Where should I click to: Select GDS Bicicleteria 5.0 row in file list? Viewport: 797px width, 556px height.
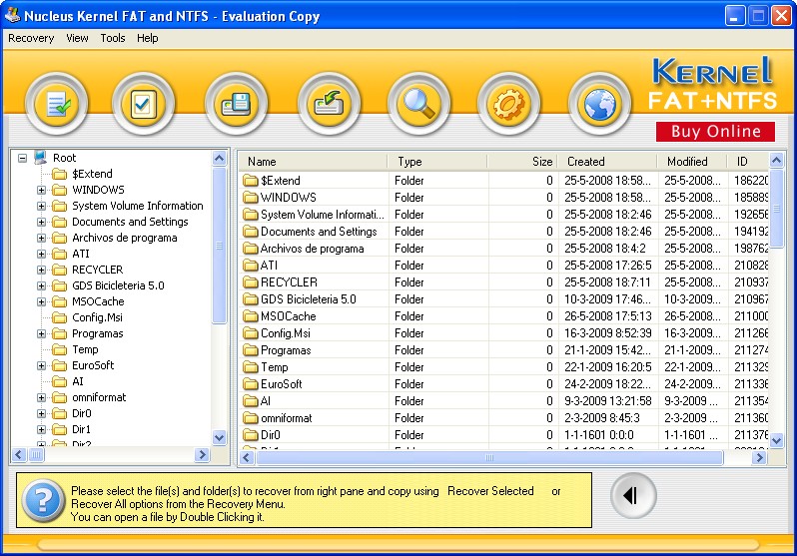(503, 299)
